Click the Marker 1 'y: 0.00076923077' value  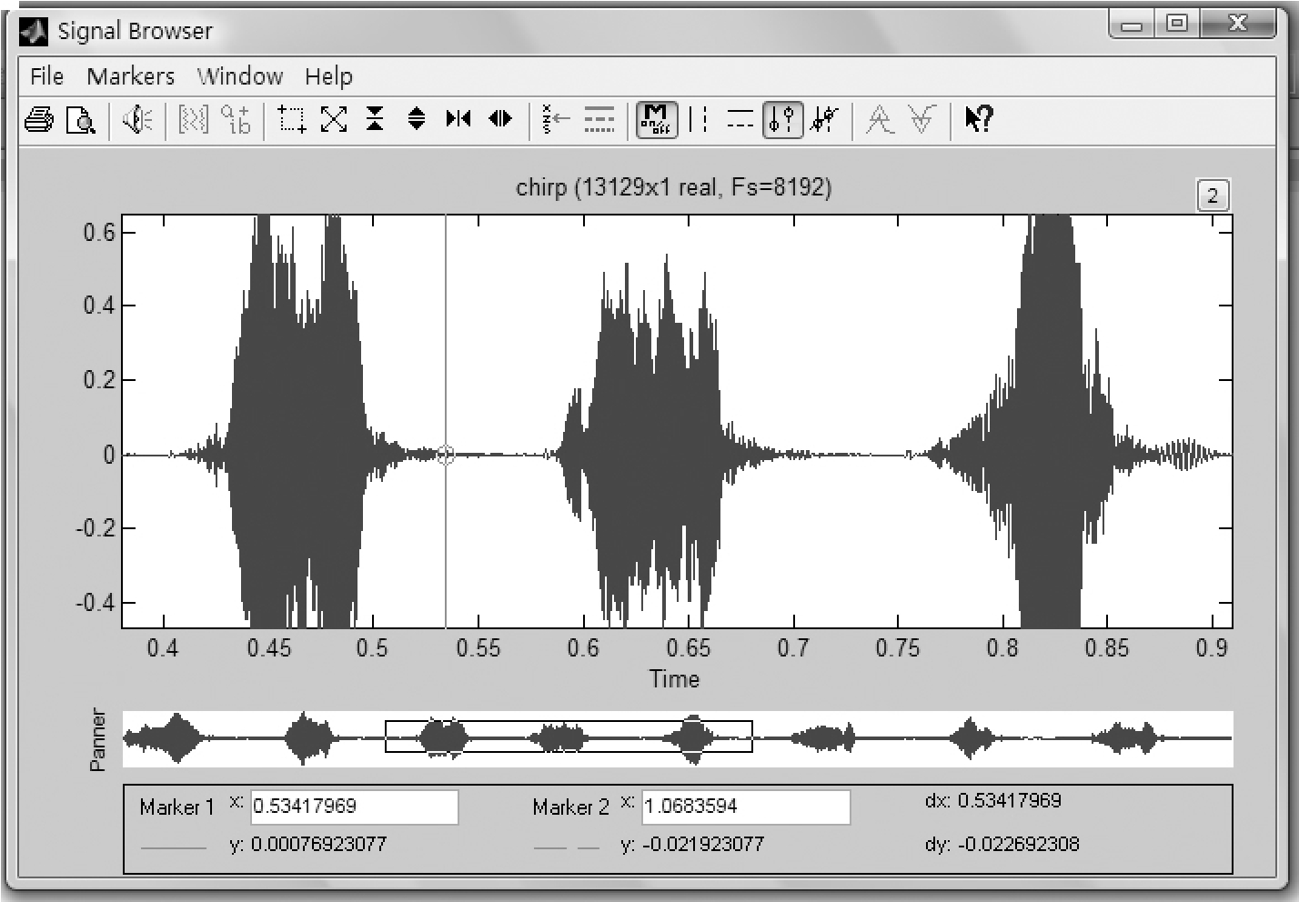(x=308, y=845)
